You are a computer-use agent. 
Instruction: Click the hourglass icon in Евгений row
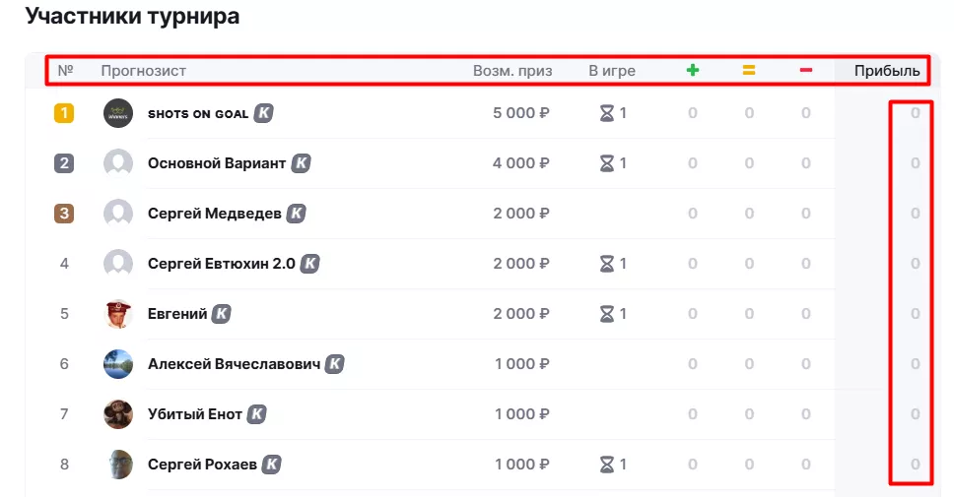pyautogui.click(x=607, y=314)
